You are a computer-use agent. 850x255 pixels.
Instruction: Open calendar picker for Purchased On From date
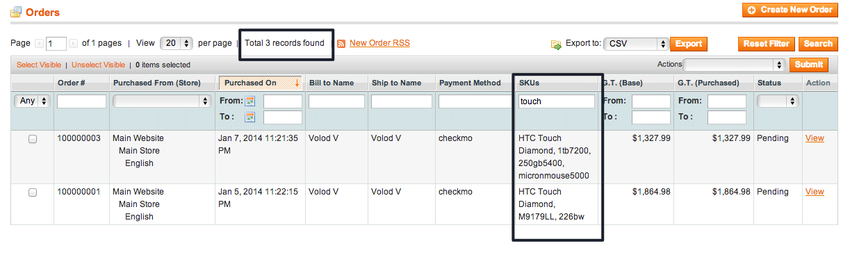click(250, 101)
